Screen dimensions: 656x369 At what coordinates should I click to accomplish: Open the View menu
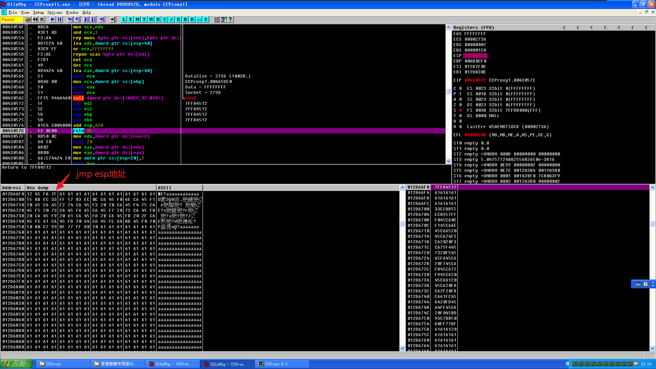click(25, 12)
